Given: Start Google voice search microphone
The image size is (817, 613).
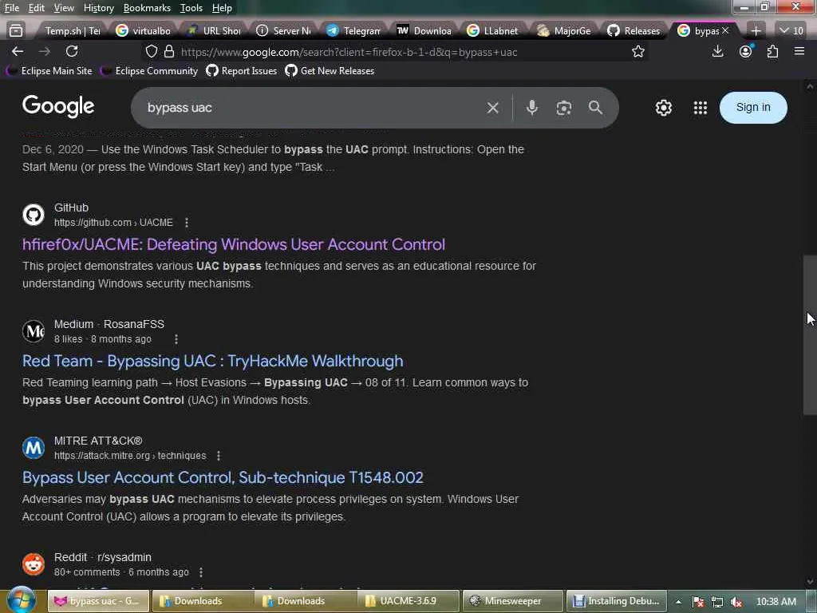Looking at the screenshot, I should (x=531, y=108).
